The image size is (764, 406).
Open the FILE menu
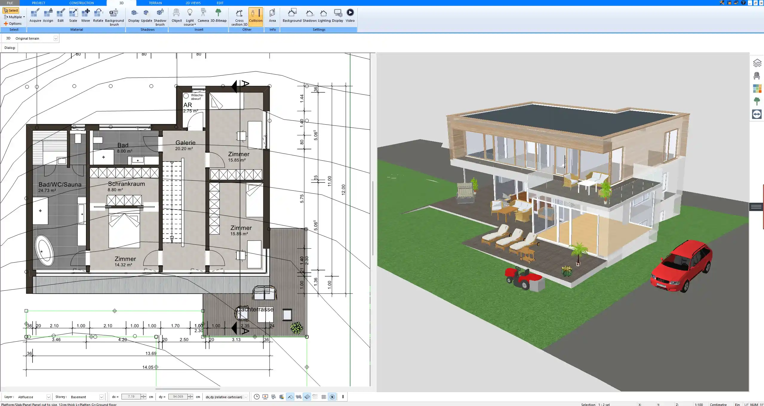pos(10,3)
